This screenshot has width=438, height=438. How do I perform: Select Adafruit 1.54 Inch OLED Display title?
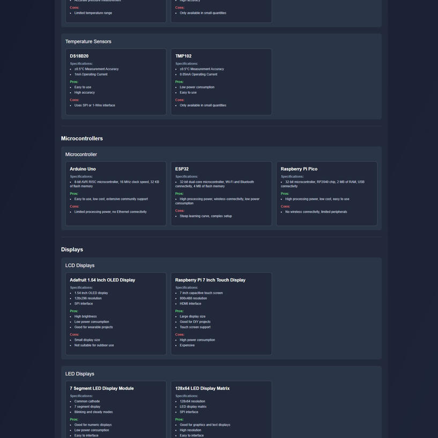pyautogui.click(x=102, y=280)
